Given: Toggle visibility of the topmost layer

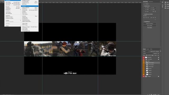Looking at the screenshot, I should coord(144,58).
